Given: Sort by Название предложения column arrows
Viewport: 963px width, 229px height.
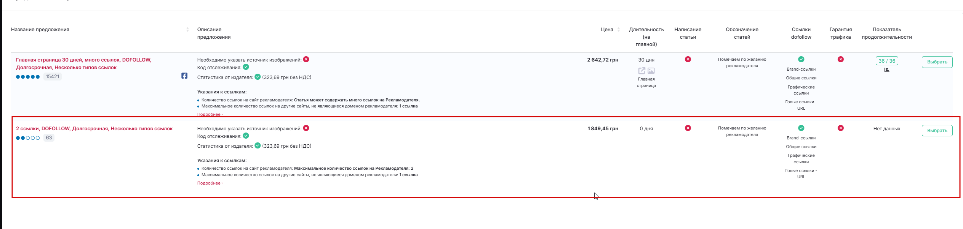Looking at the screenshot, I should click(187, 30).
